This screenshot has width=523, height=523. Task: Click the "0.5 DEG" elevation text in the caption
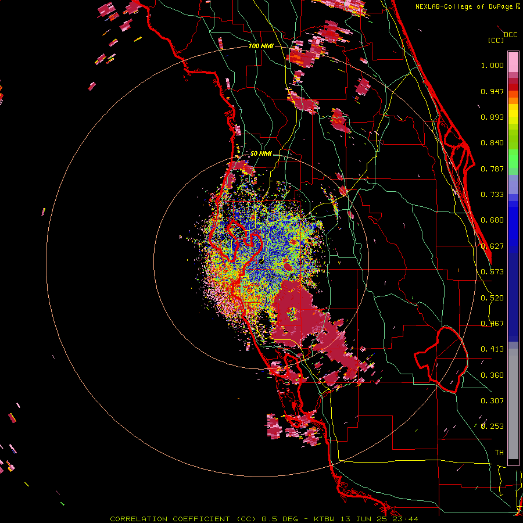(280, 519)
